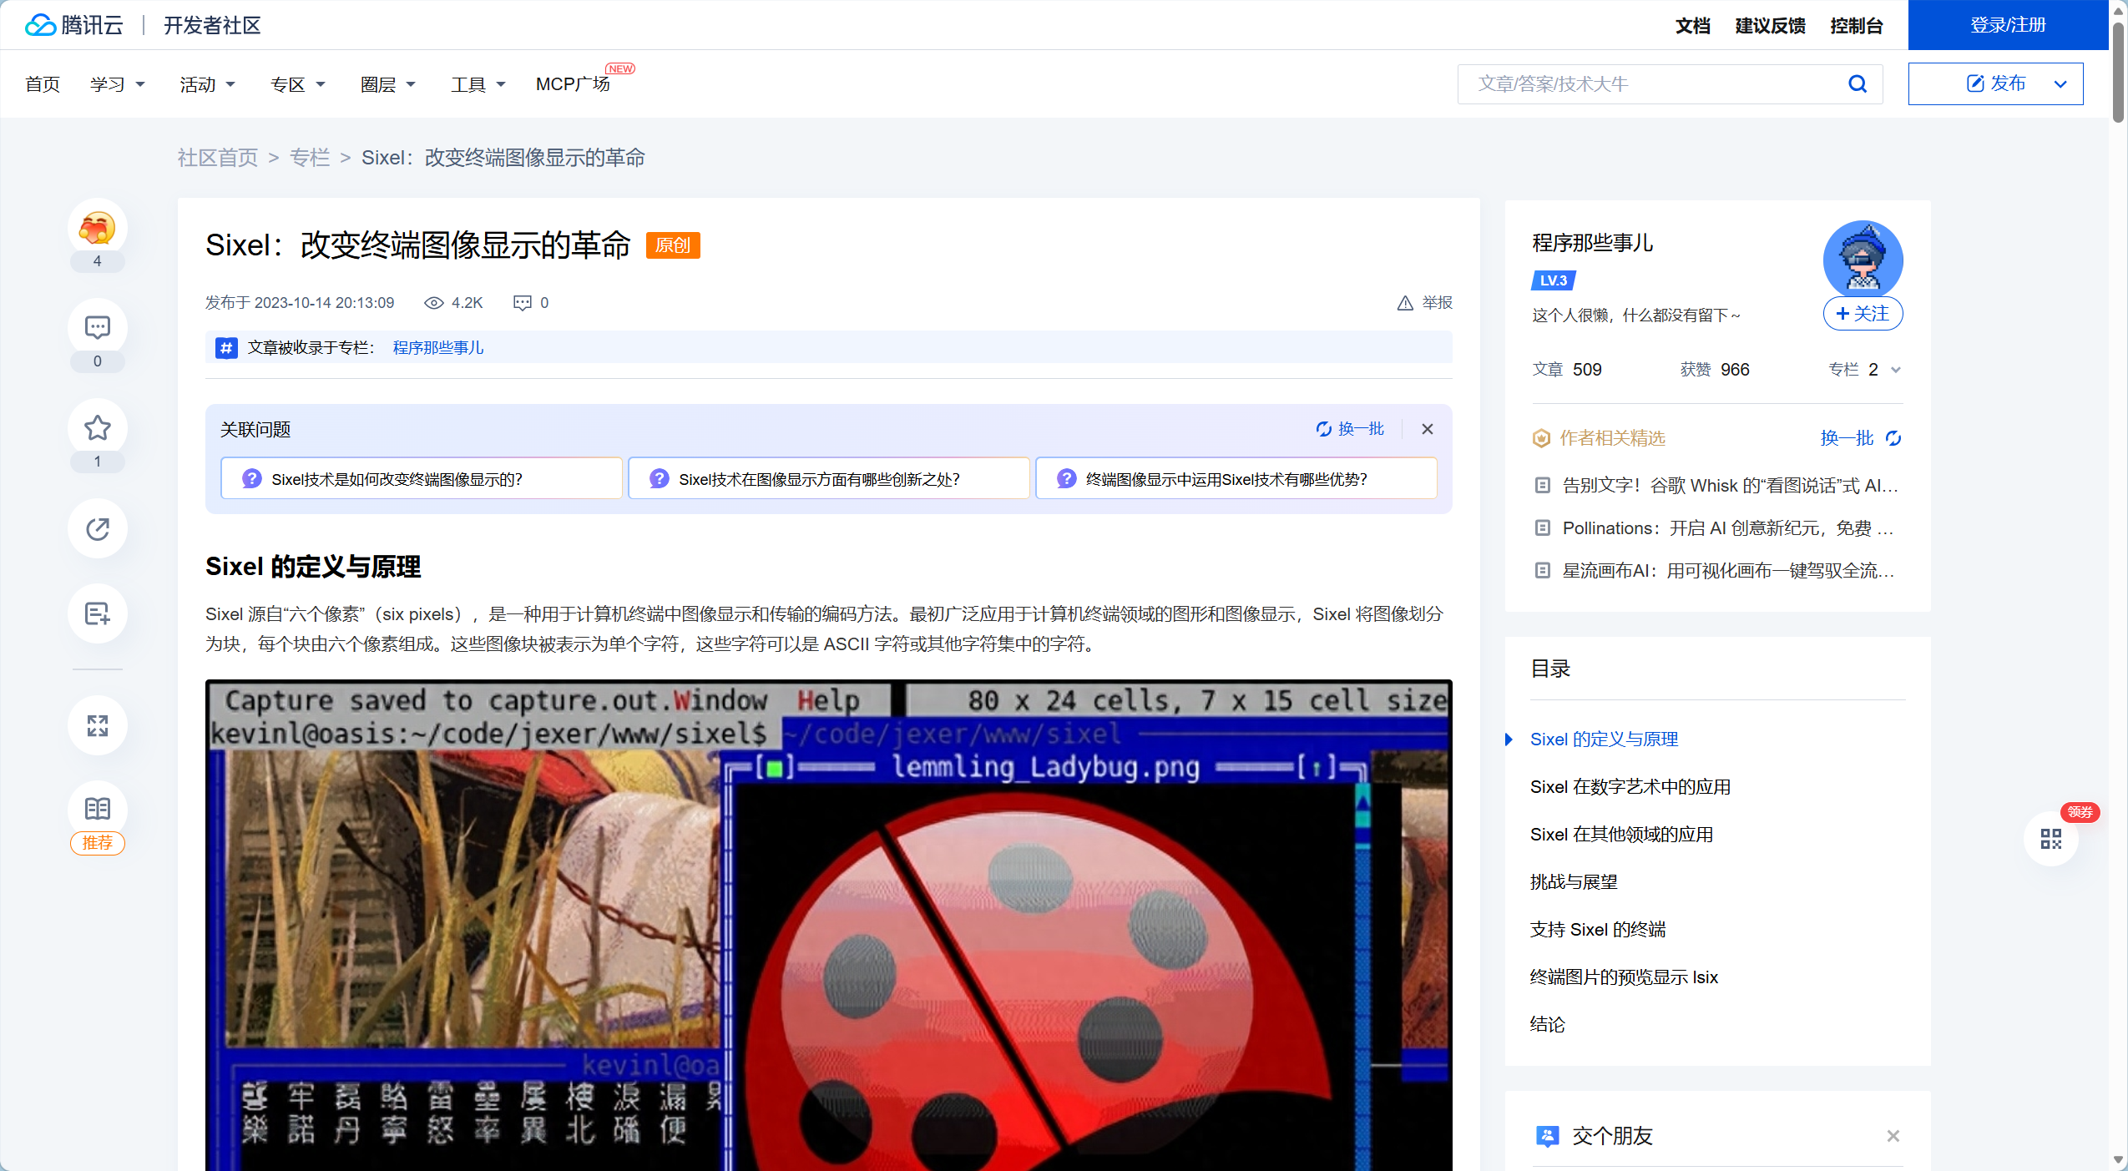
Task: Open article '告别文字！谷歌 Whisk'
Action: [x=1731, y=486]
